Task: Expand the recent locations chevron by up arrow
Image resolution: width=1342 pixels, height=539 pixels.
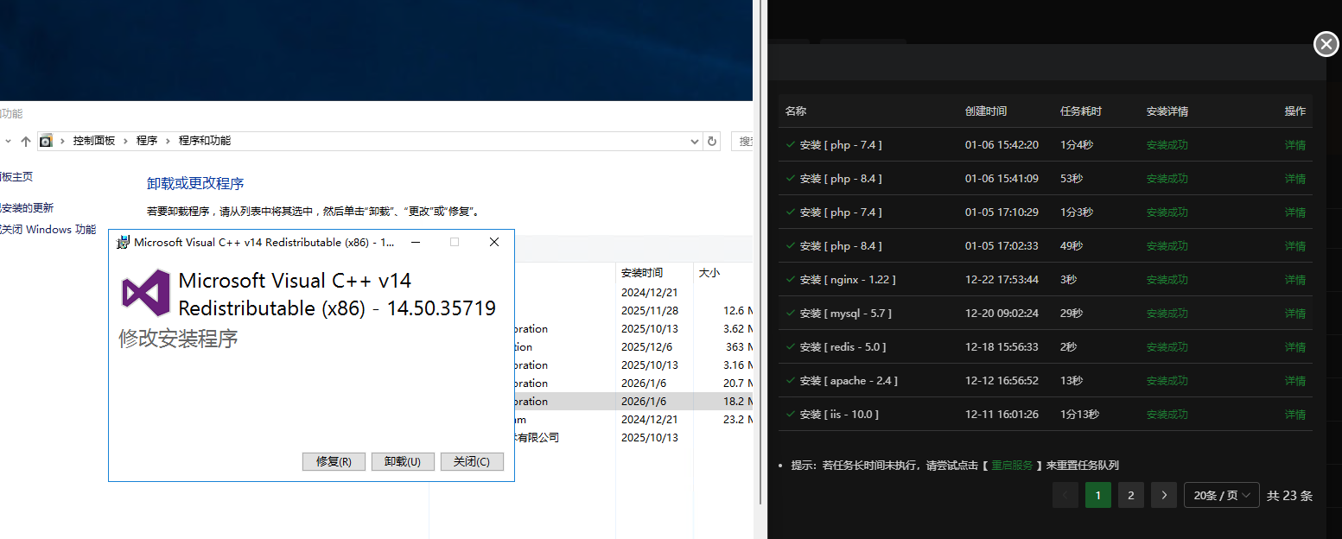Action: coord(8,141)
